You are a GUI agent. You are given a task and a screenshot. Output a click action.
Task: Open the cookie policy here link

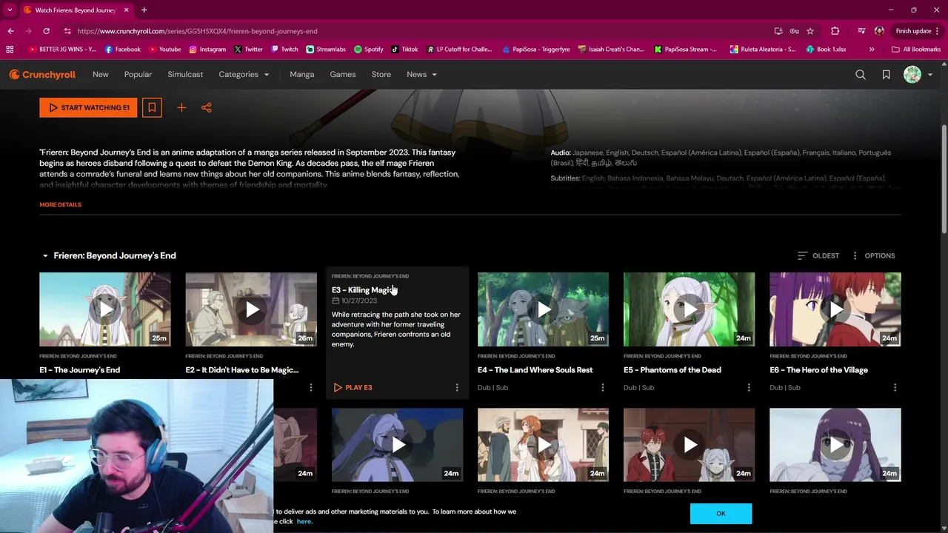[x=304, y=521]
